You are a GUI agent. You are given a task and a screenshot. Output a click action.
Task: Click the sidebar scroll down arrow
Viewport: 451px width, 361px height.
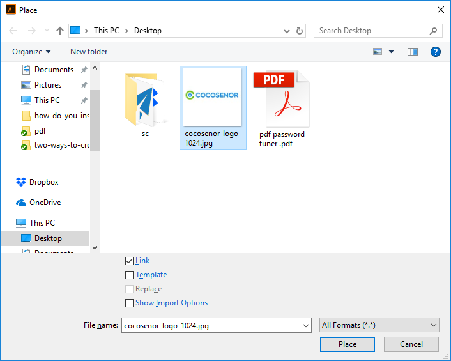coord(95,248)
